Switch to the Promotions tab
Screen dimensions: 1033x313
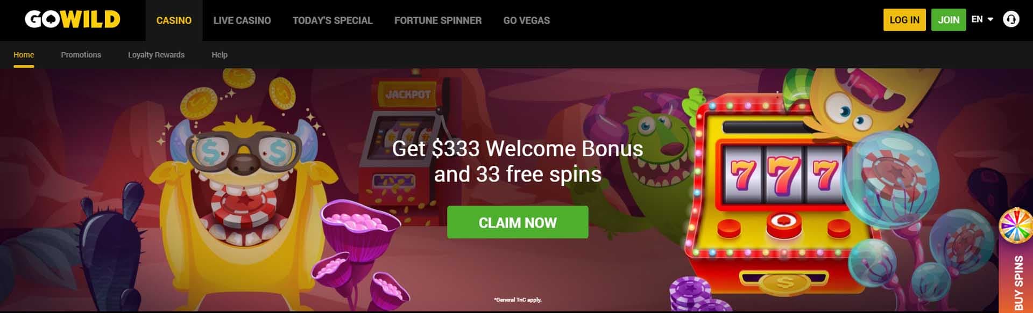pos(81,55)
